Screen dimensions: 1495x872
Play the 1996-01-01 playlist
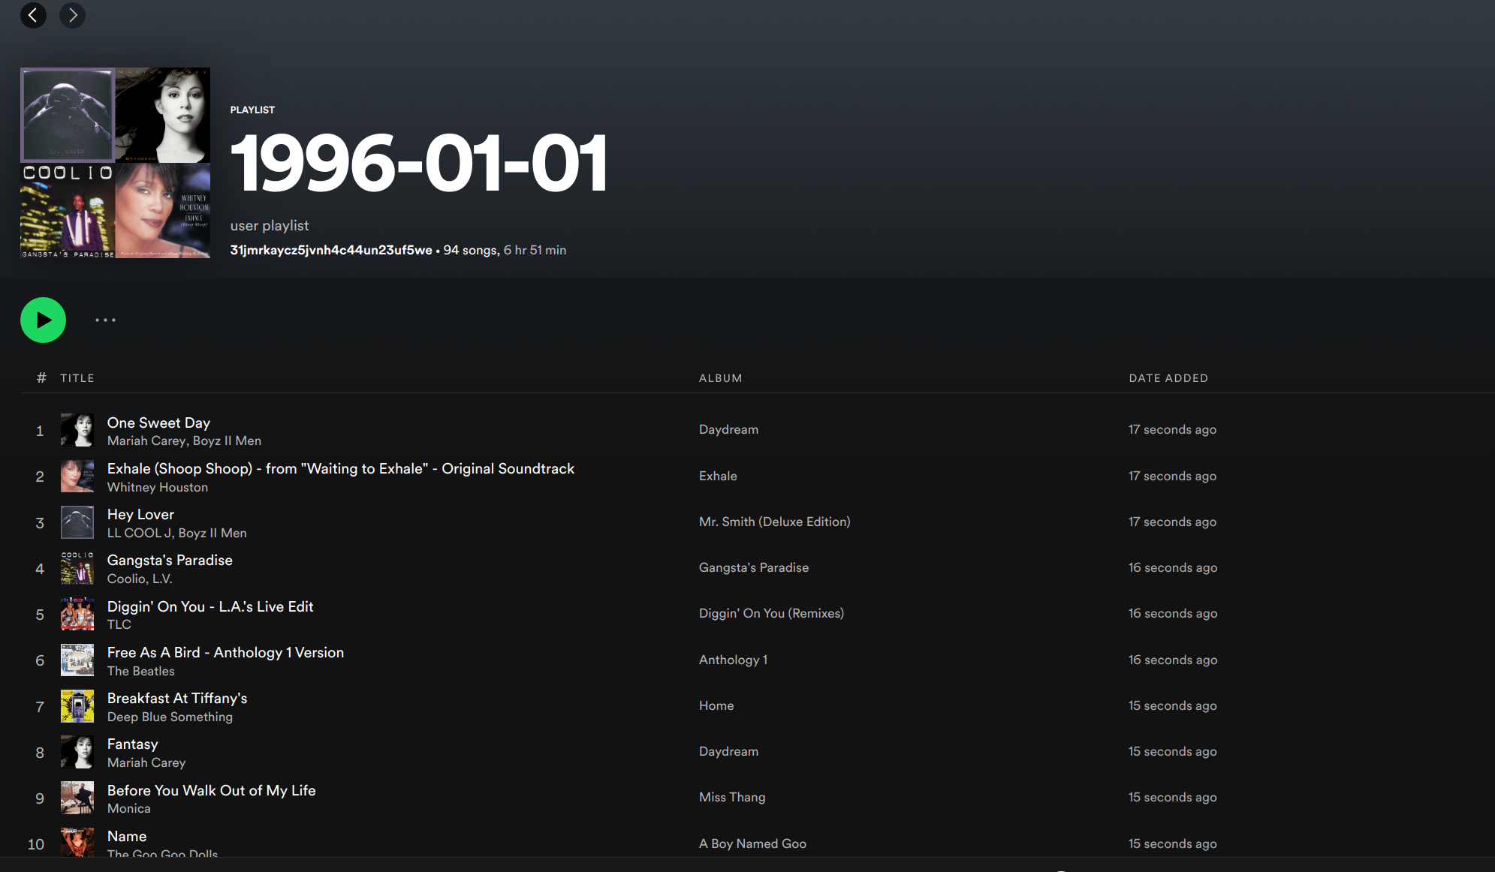click(43, 320)
